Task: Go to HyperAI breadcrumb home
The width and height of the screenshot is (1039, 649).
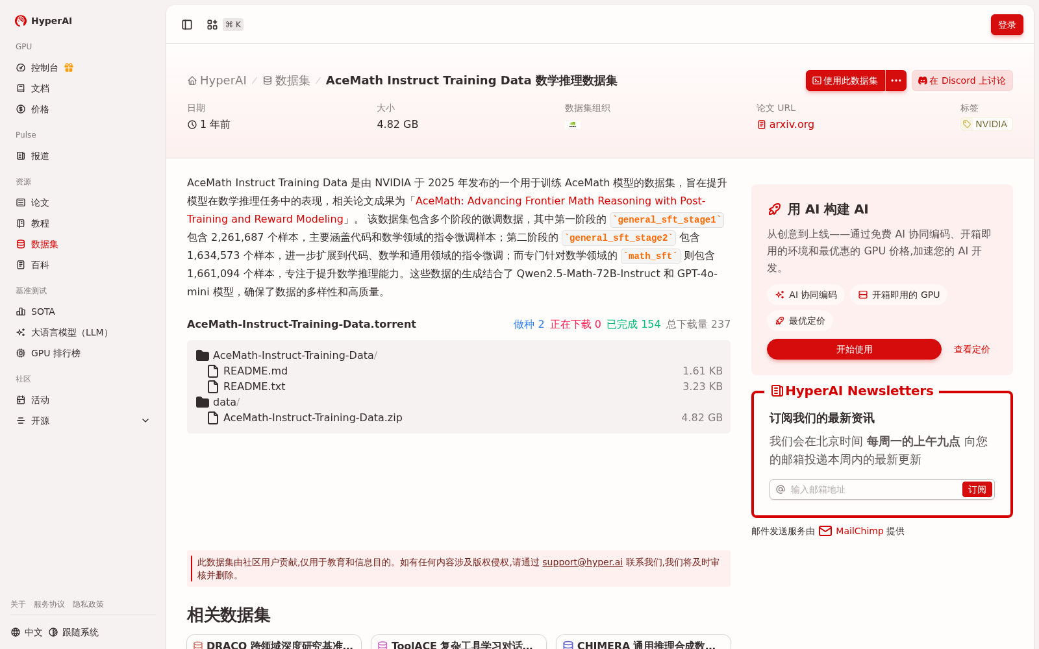Action: click(217, 80)
